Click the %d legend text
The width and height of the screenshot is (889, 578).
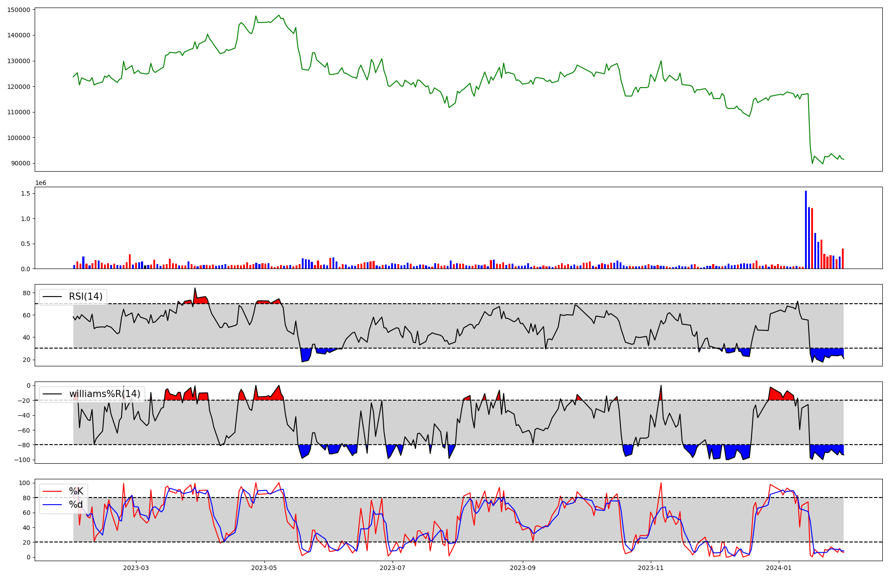[76, 505]
